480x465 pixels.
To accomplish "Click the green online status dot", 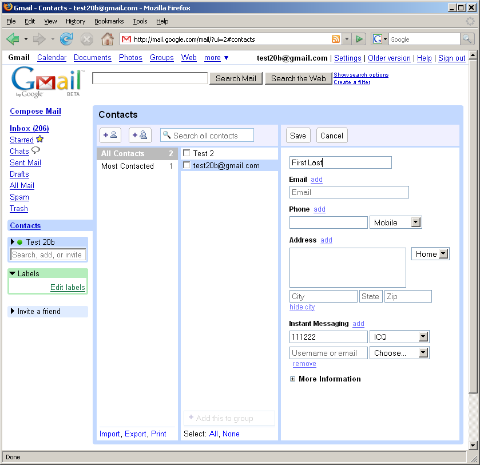I will pos(20,242).
